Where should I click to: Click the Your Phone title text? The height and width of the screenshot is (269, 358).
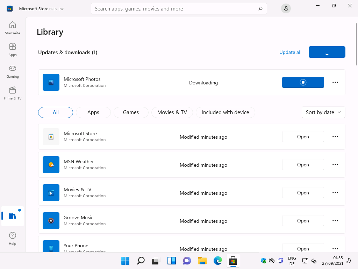pos(76,246)
